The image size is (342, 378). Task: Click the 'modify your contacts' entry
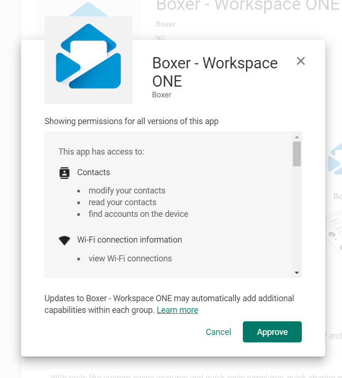pos(127,191)
